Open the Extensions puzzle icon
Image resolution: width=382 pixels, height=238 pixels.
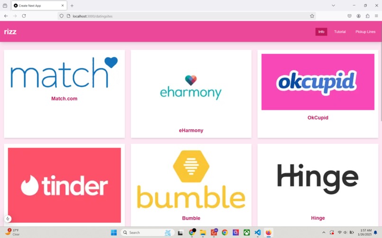tap(367, 16)
